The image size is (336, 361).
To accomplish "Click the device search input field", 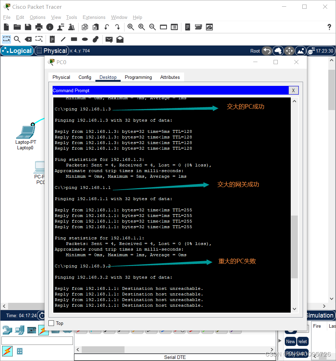I will click(x=37, y=341).
